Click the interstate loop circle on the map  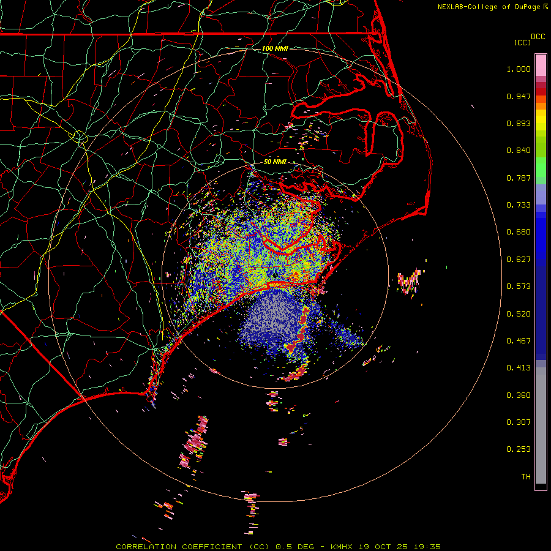[x=80, y=137]
